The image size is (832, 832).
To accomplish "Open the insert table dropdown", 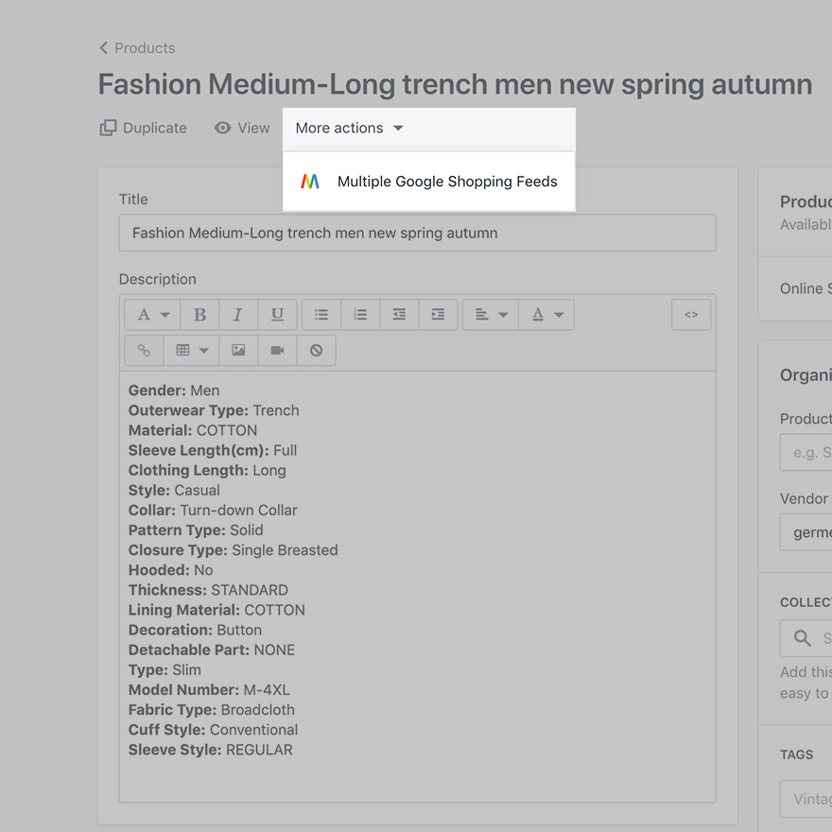I will coord(191,350).
